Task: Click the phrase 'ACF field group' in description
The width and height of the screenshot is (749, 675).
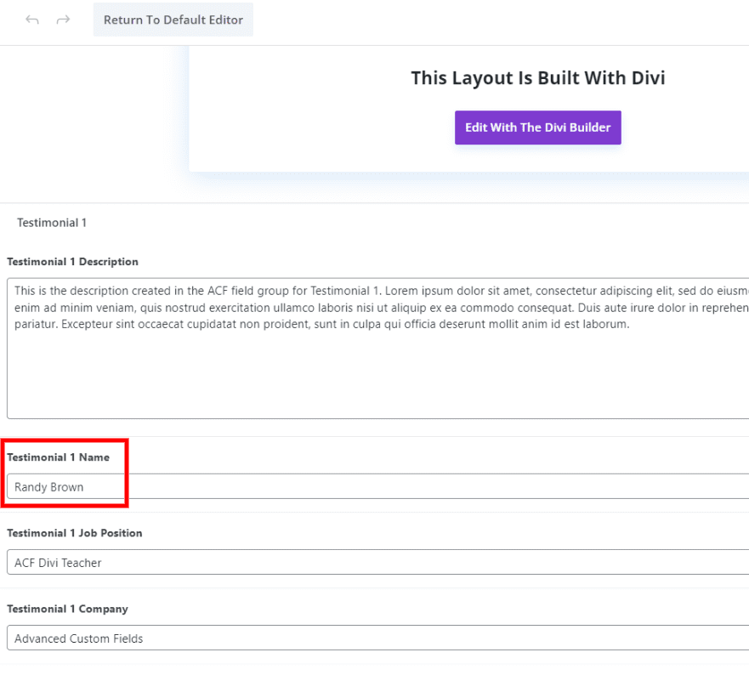Action: pyautogui.click(x=233, y=290)
